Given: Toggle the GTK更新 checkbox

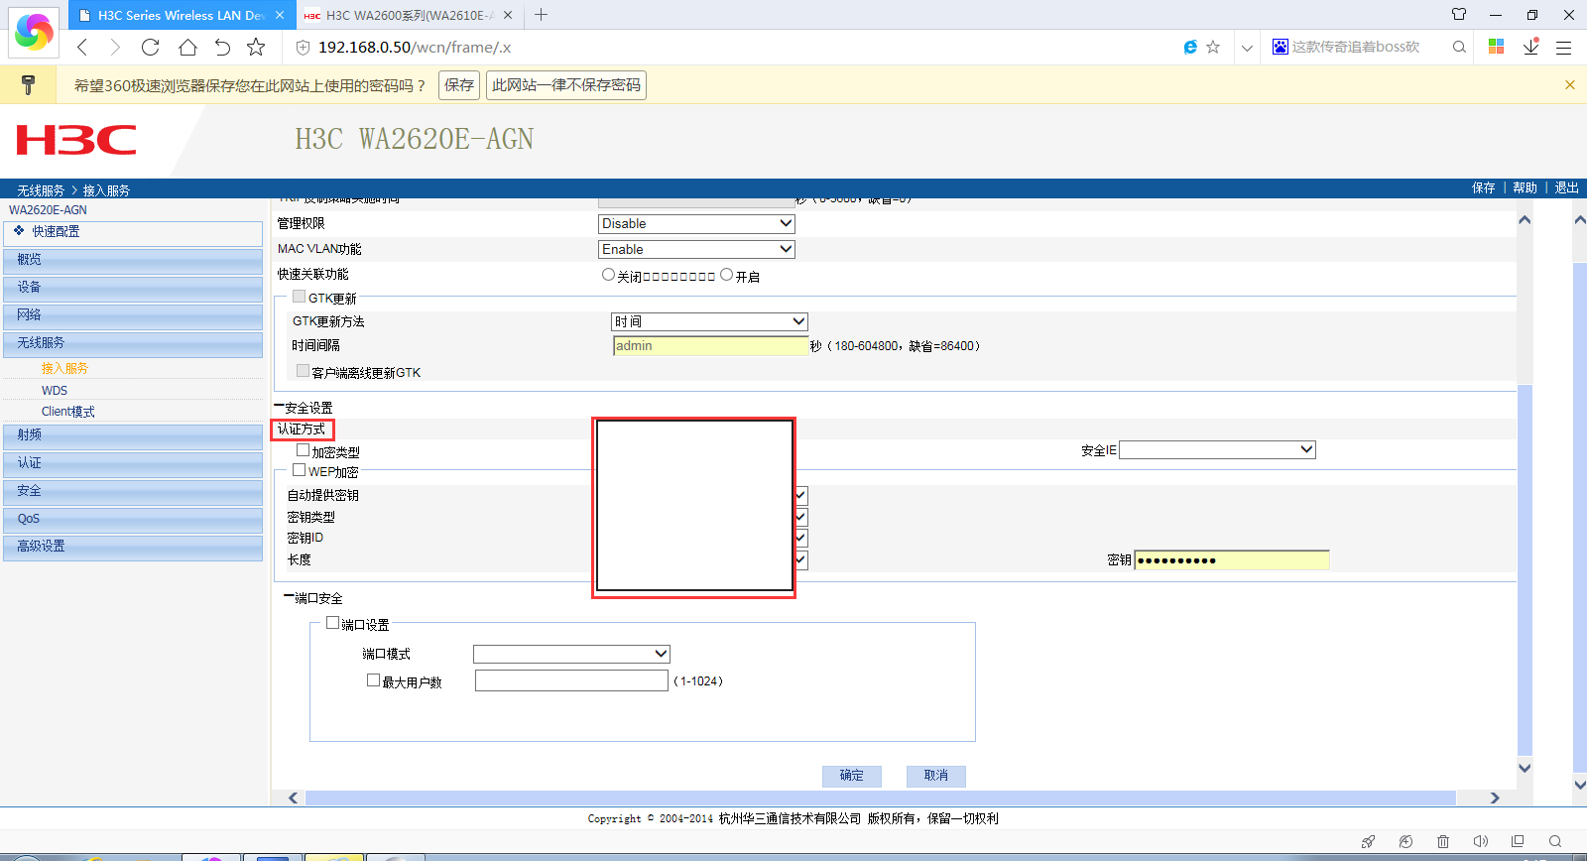Looking at the screenshot, I should pyautogui.click(x=299, y=297).
